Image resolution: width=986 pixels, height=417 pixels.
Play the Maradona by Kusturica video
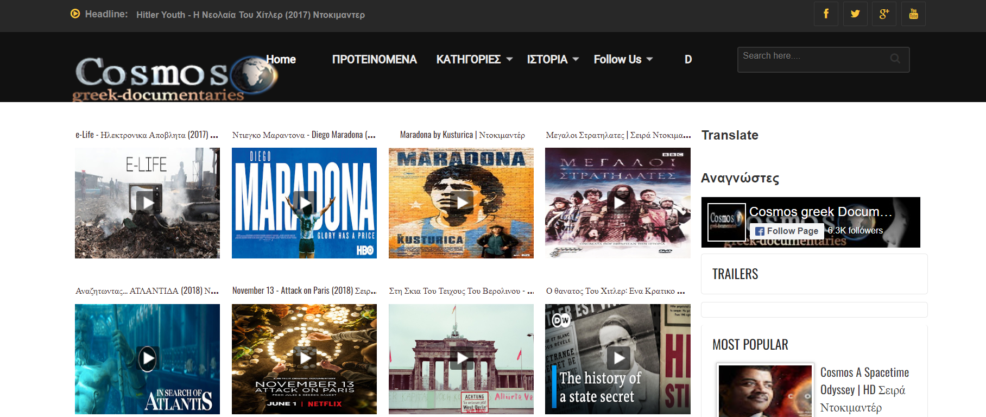[461, 203]
